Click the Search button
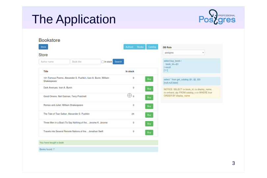Screen dimensions: 267x178 click(x=118, y=62)
